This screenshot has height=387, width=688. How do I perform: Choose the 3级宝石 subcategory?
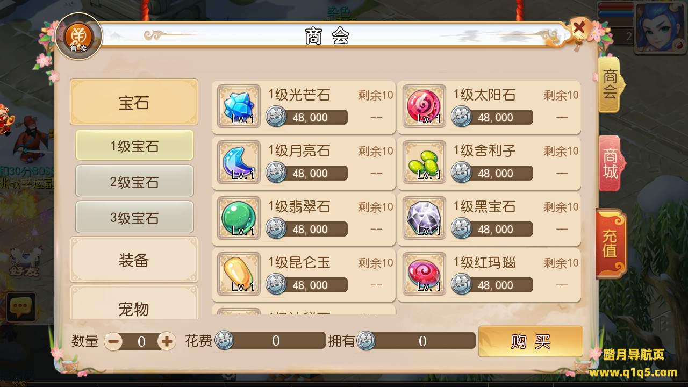[134, 217]
